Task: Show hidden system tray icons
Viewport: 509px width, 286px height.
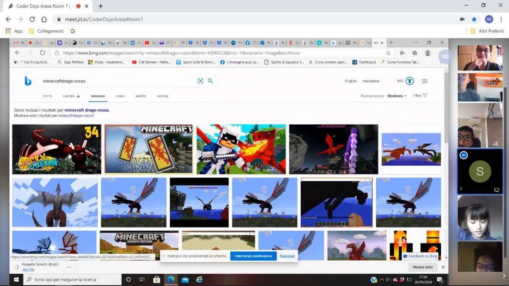Action: pos(382,280)
